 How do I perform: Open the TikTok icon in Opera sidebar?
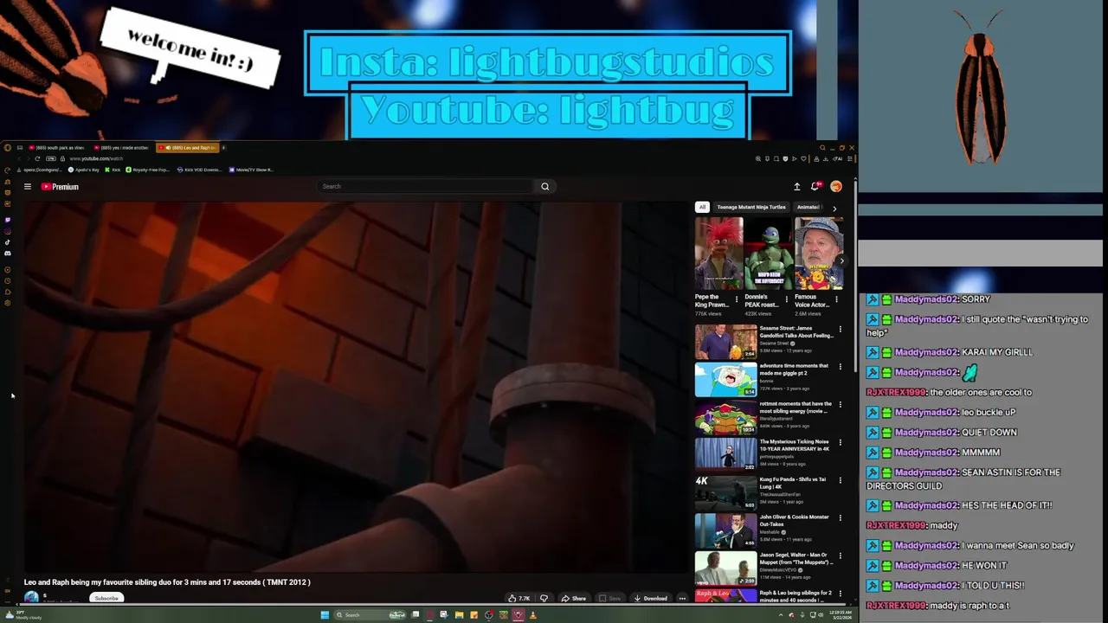[8, 242]
